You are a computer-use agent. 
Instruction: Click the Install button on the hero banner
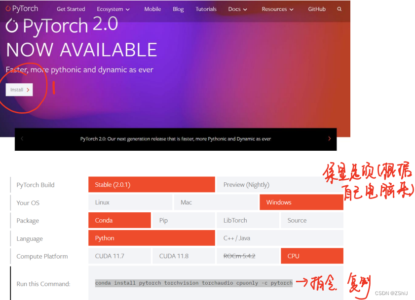pyautogui.click(x=19, y=90)
